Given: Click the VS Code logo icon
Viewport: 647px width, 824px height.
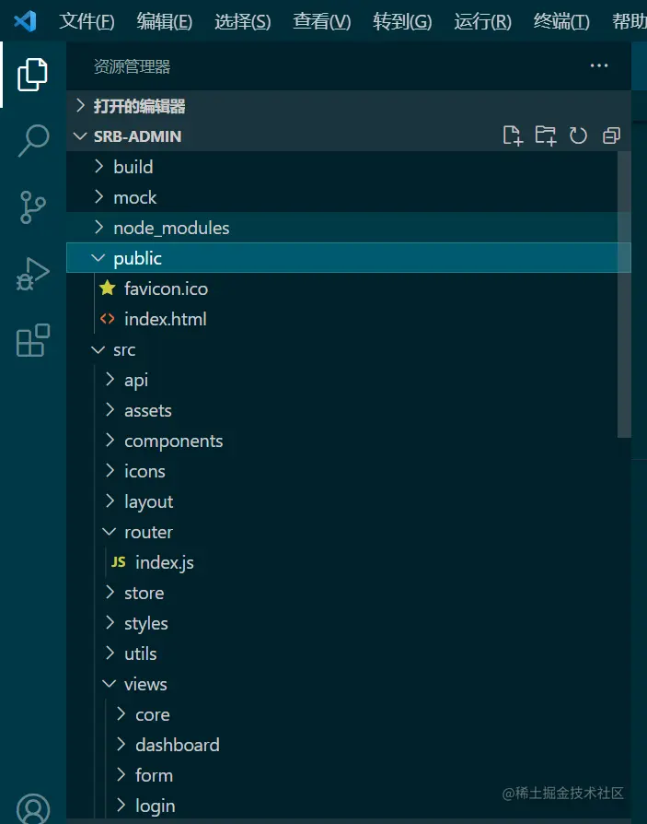Looking at the screenshot, I should click(x=25, y=21).
